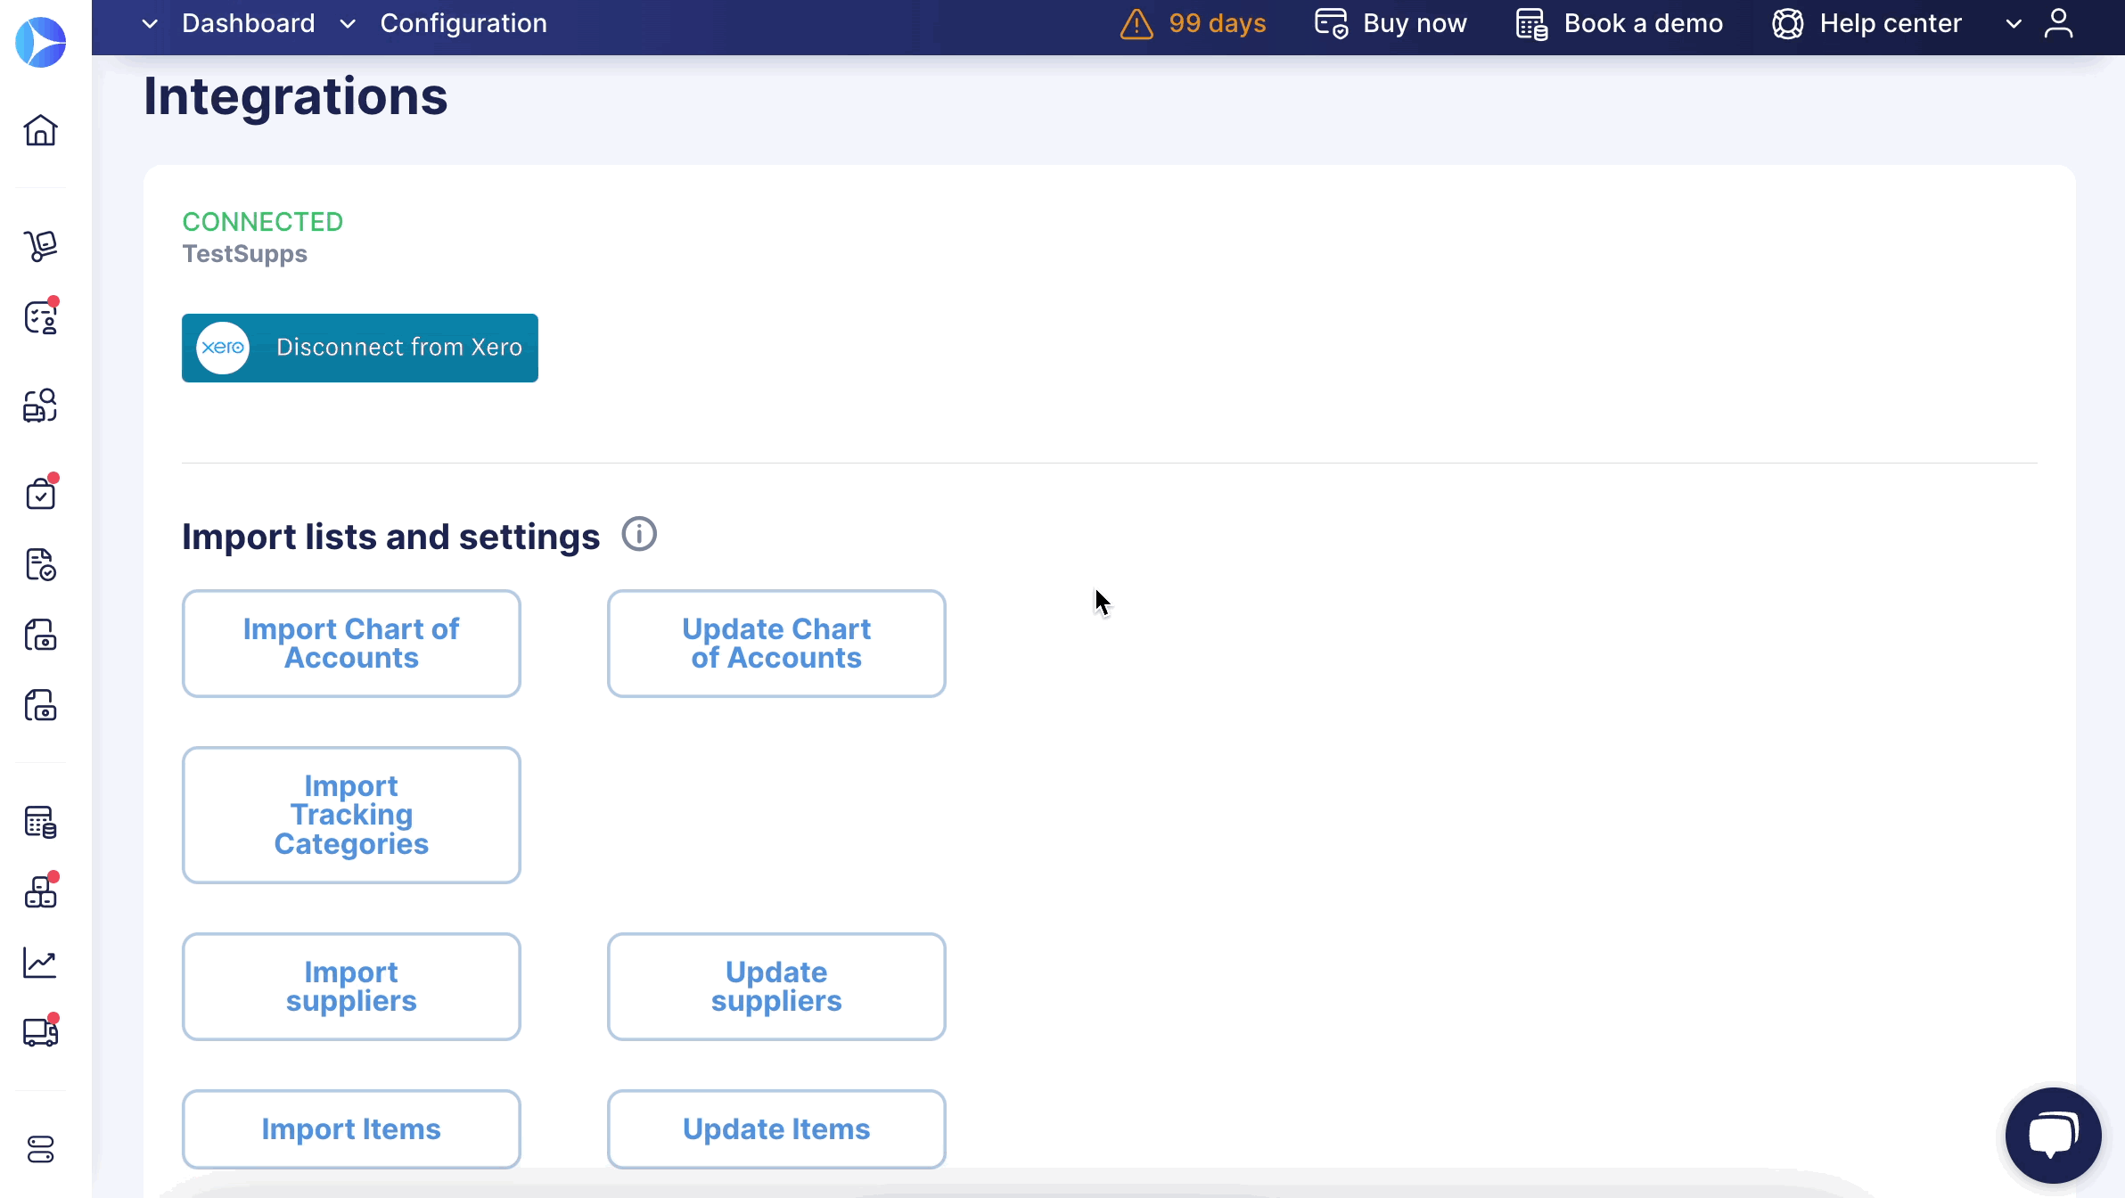The height and width of the screenshot is (1198, 2125).
Task: Click Import suppliers button
Action: click(351, 987)
